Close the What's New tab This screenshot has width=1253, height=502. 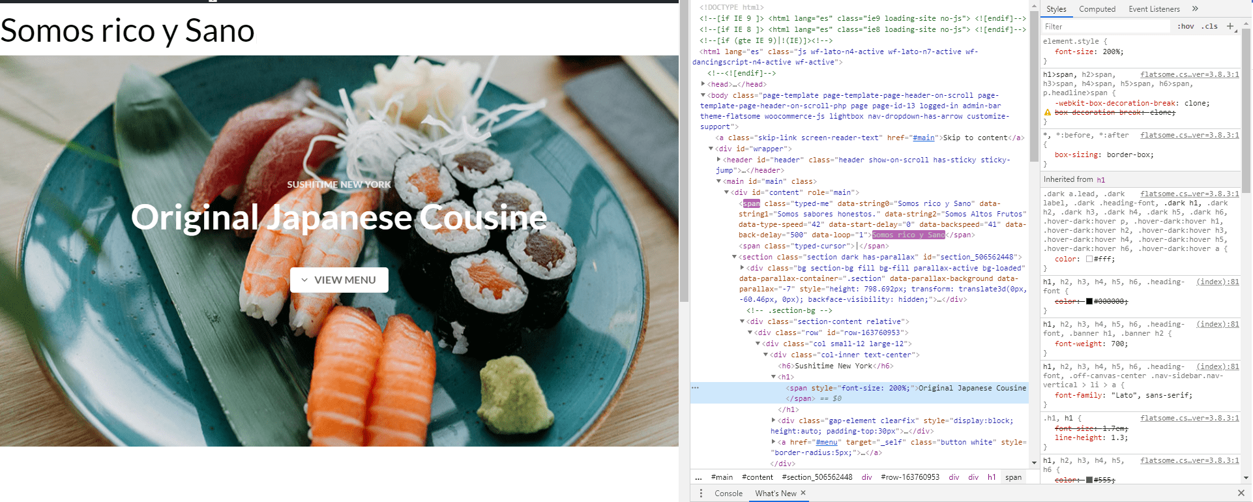[803, 493]
